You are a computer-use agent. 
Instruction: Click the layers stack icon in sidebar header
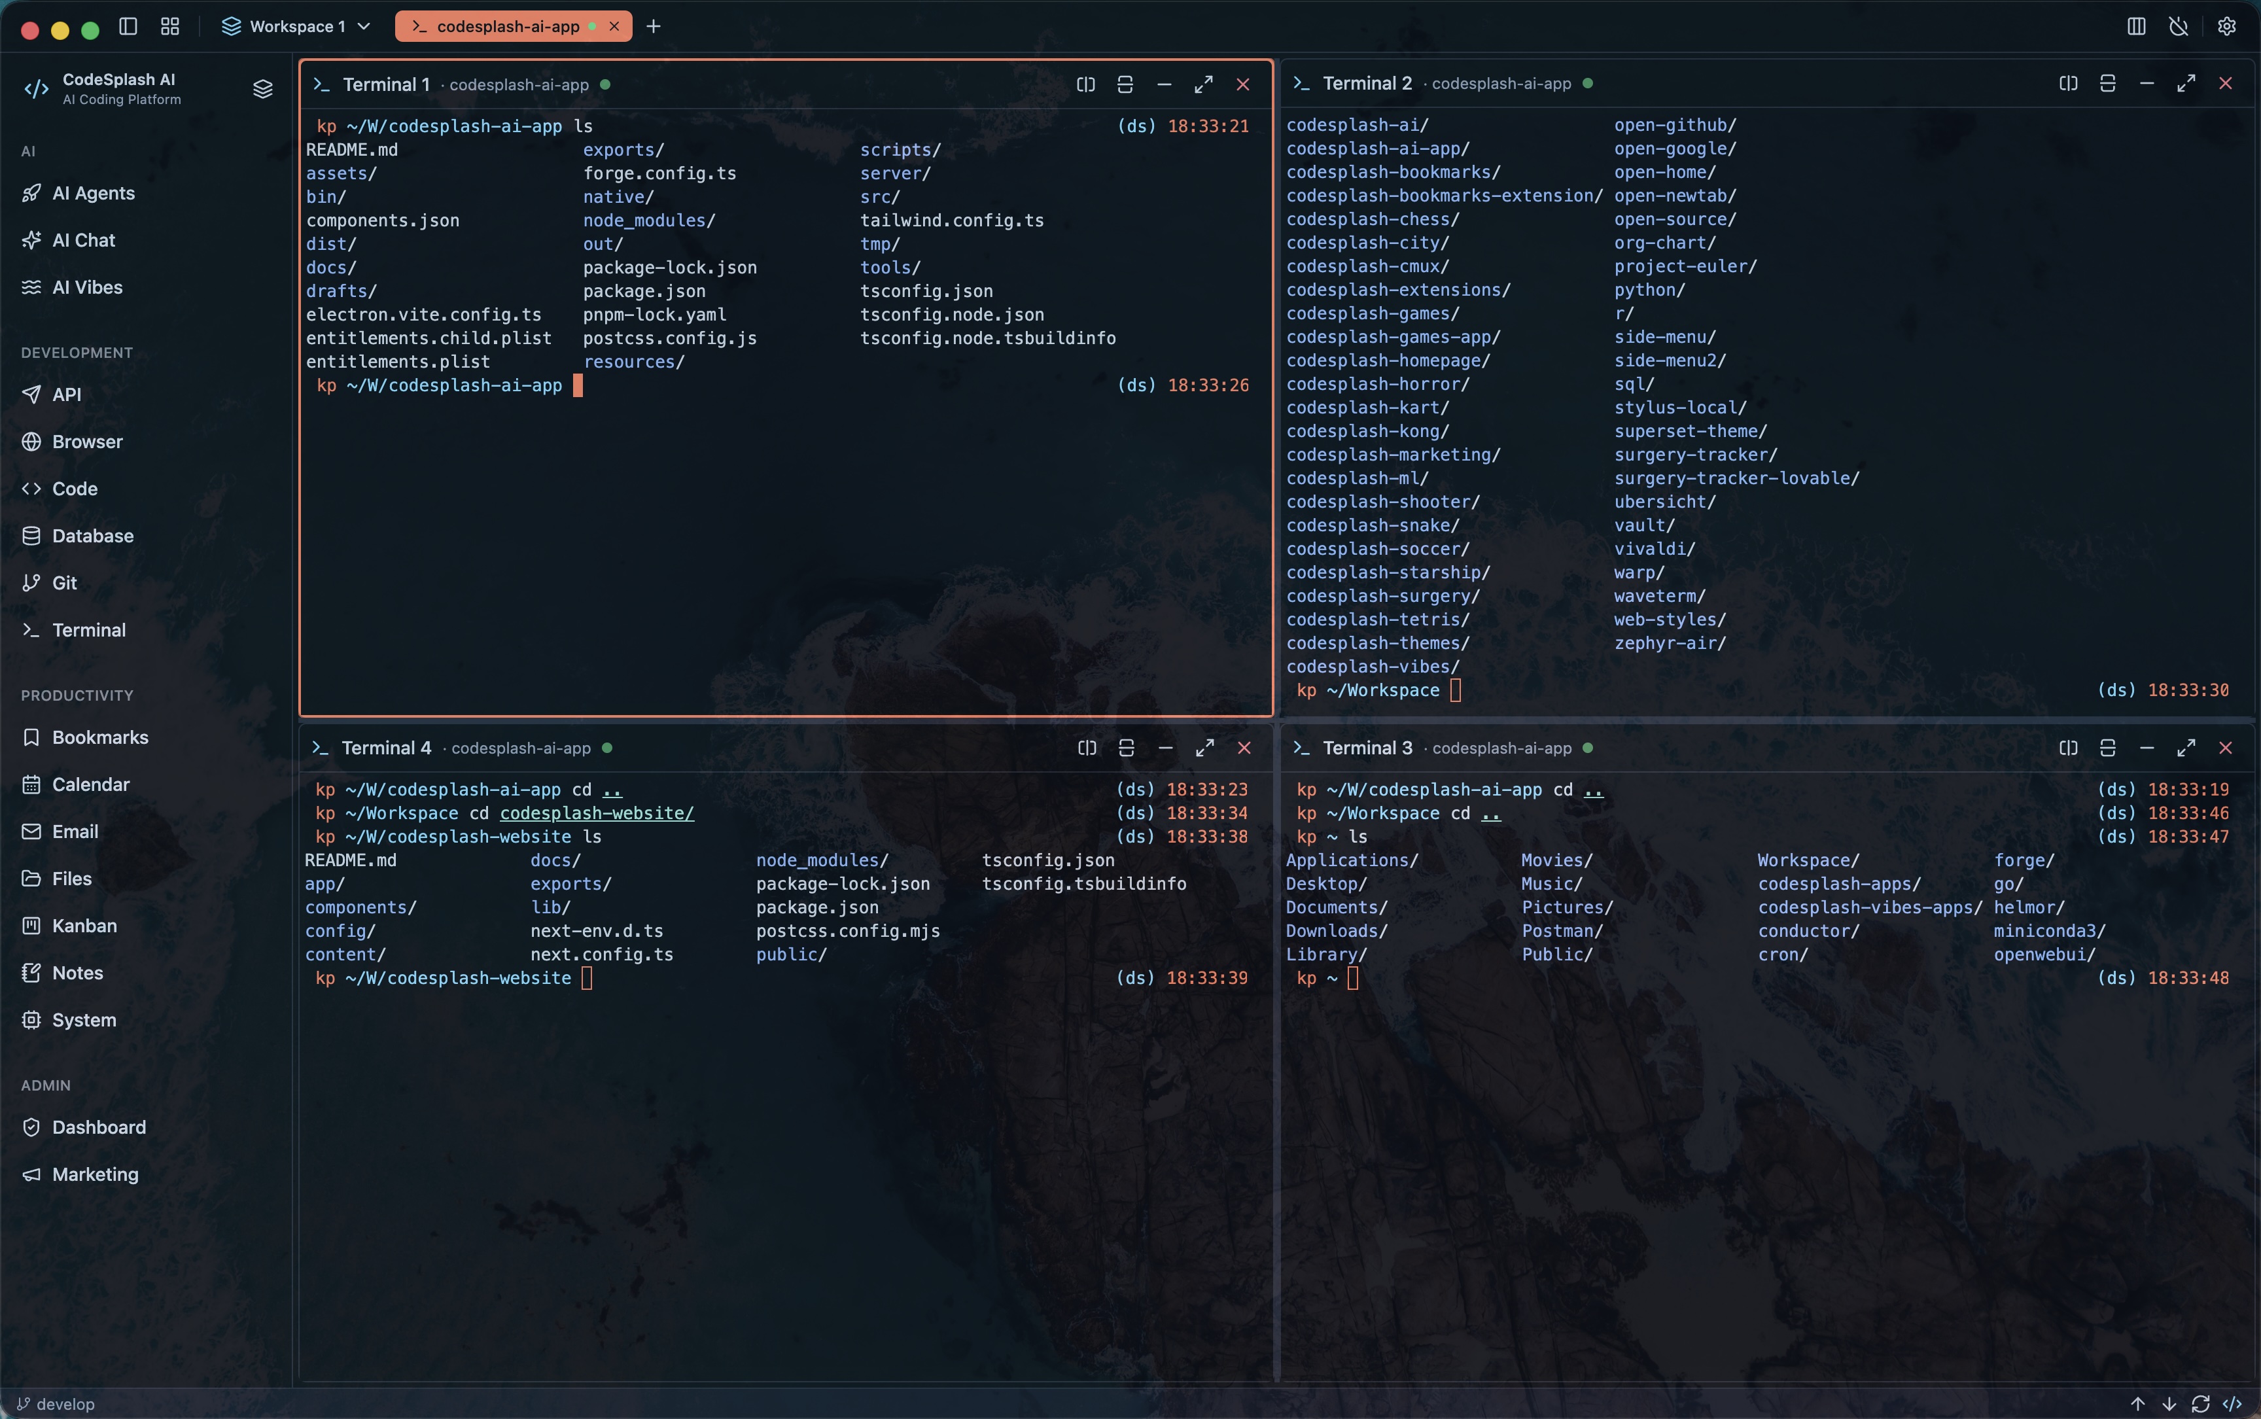coord(263,88)
